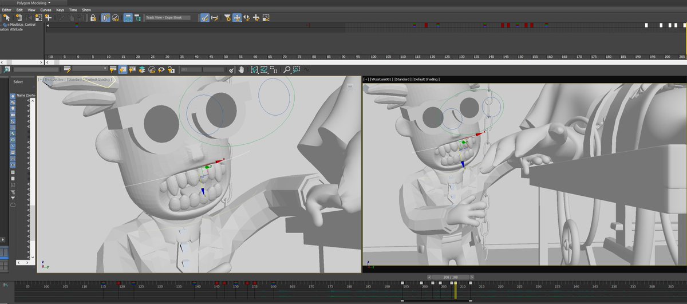This screenshot has width=687, height=304.
Task: Click the Zoom Region magnifier icon
Action: point(297,69)
